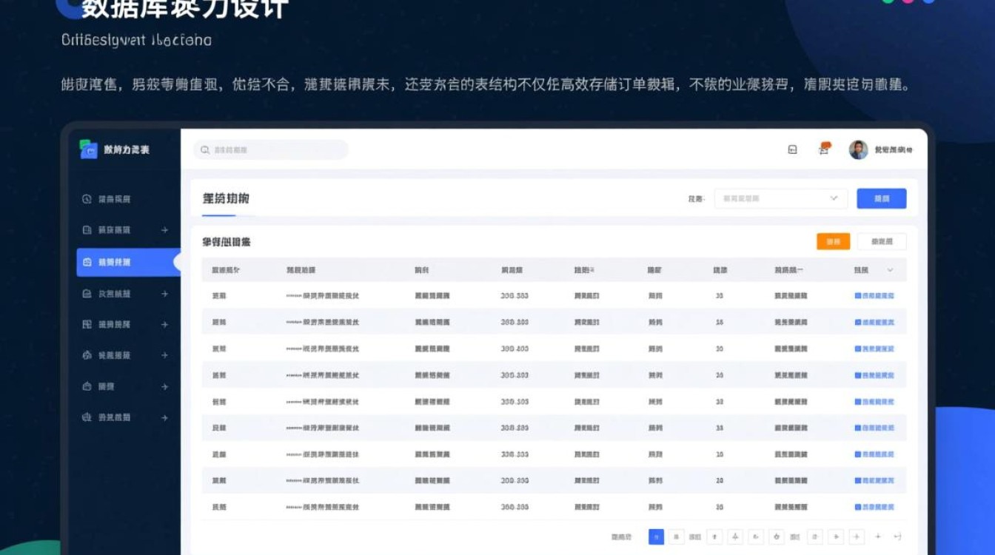
Task: Click the fullscreen icon in the top bar
Action: pos(792,149)
